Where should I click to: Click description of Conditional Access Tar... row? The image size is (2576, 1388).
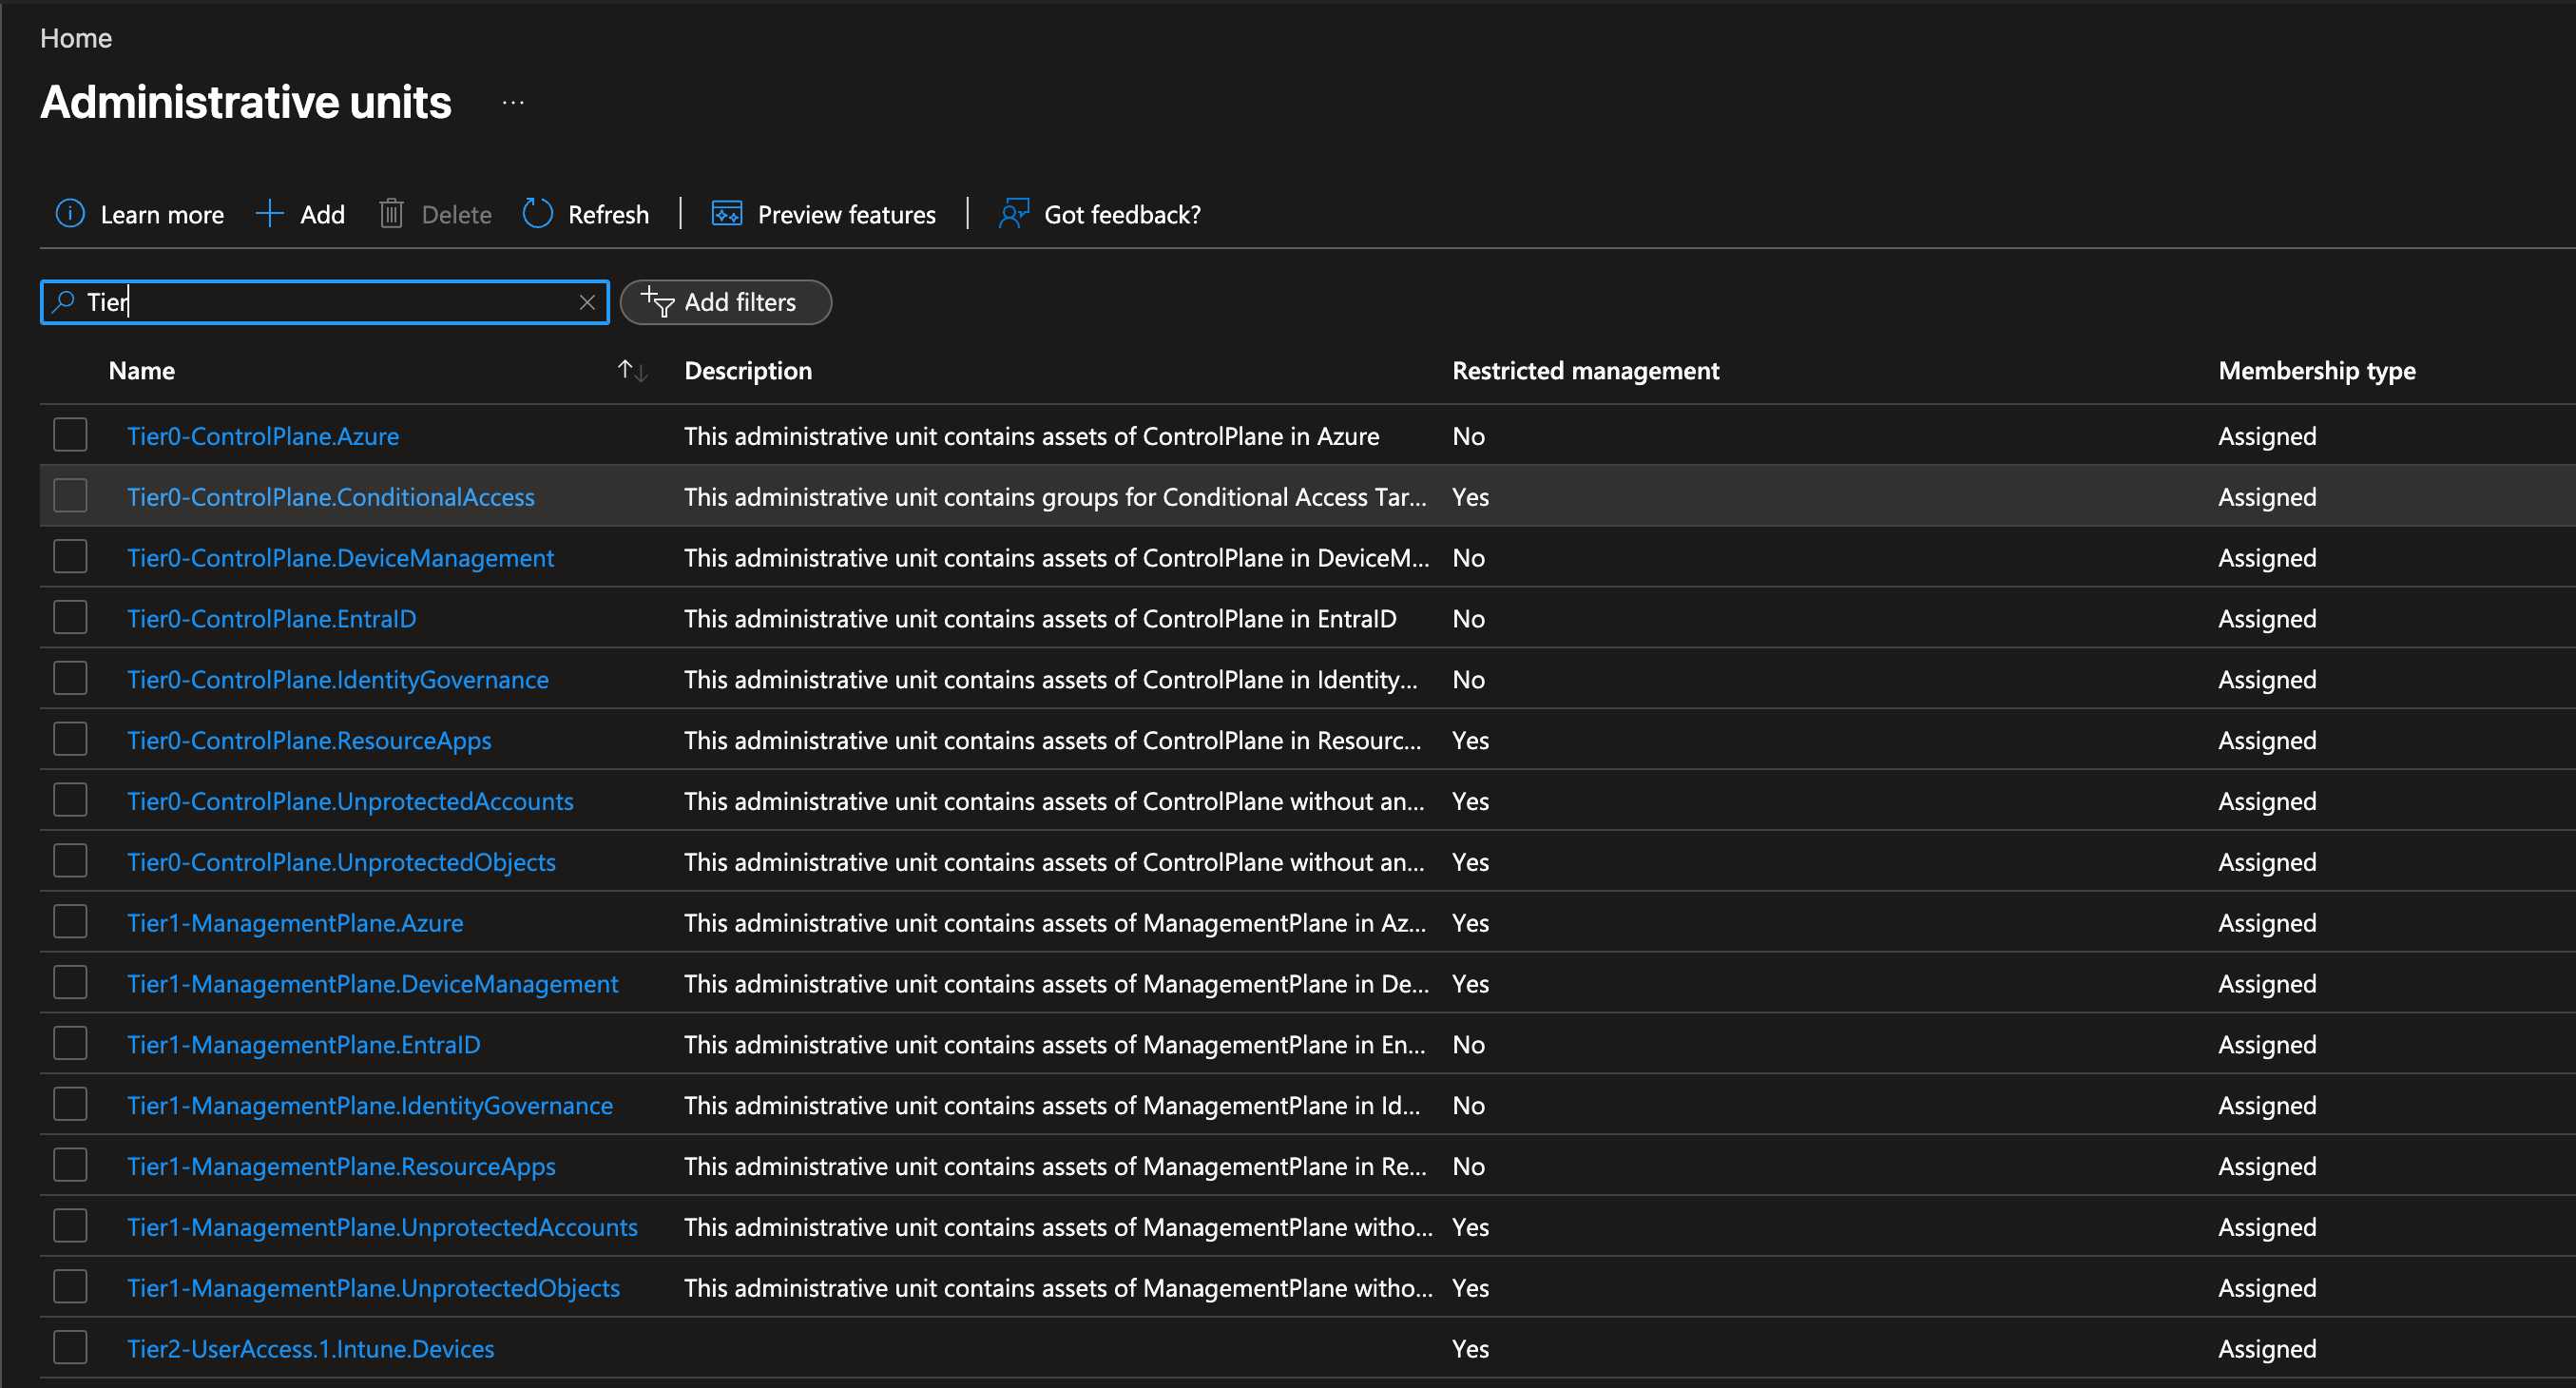point(1055,497)
